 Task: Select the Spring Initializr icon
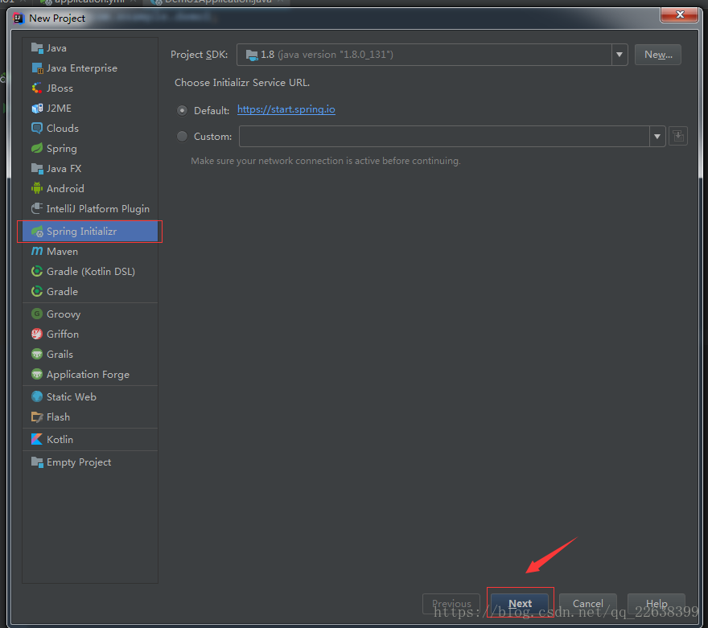tap(37, 232)
